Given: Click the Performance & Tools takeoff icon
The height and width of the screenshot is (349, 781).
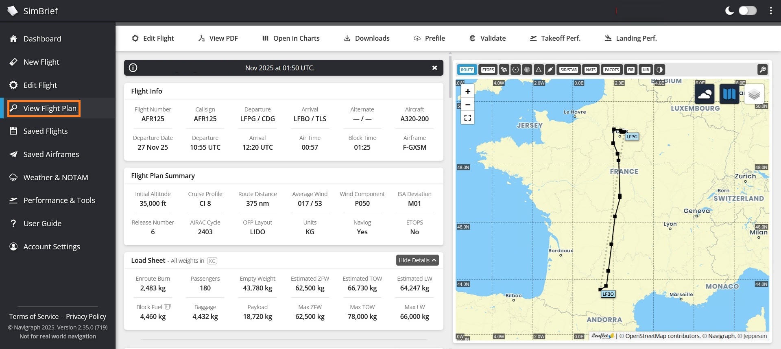Looking at the screenshot, I should [x=13, y=200].
